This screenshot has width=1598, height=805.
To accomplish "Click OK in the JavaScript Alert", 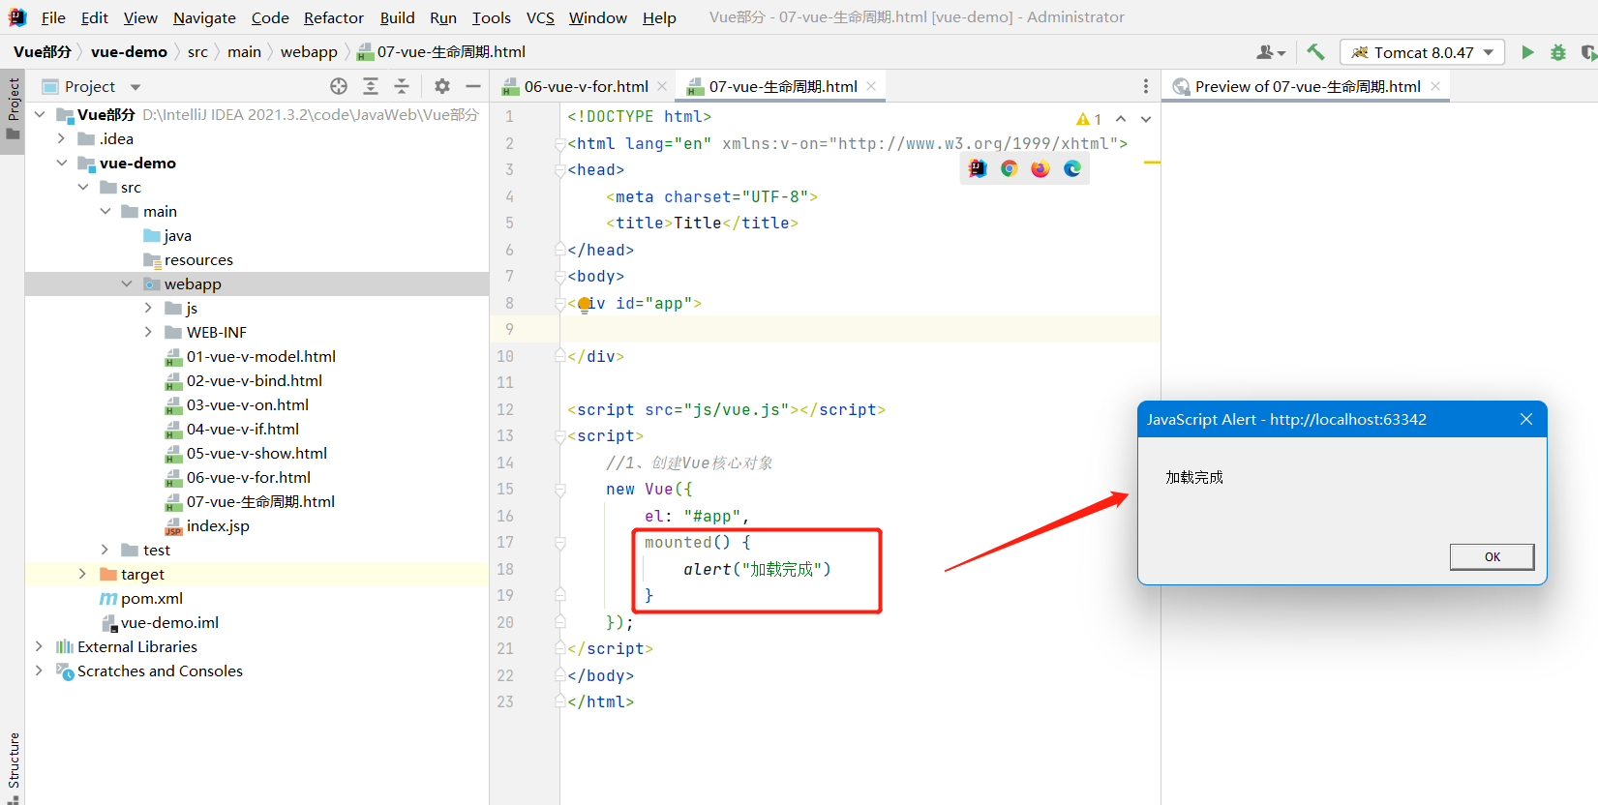I will [1492, 556].
